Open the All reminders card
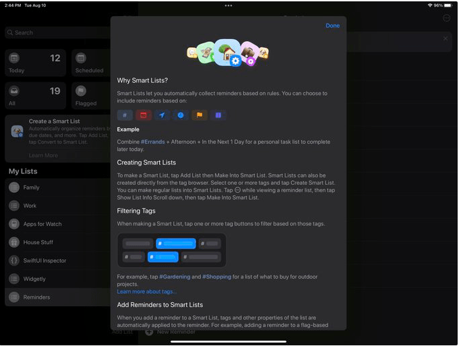 (35, 96)
